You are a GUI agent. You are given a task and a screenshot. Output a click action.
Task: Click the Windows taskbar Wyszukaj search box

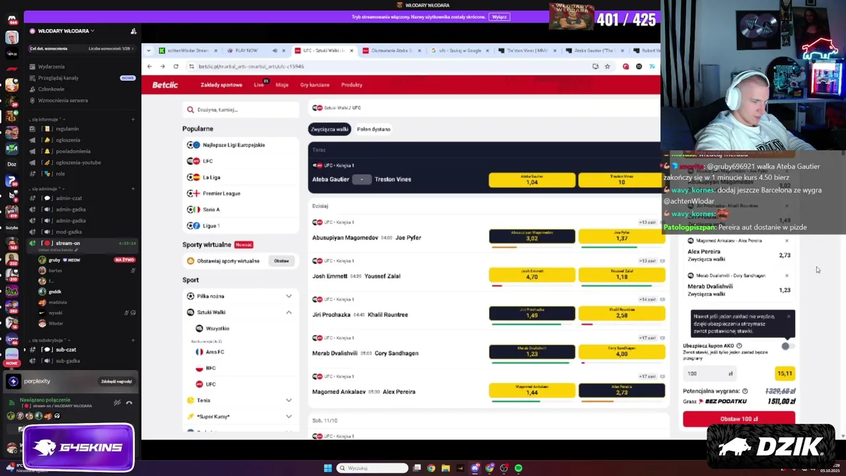(373, 468)
